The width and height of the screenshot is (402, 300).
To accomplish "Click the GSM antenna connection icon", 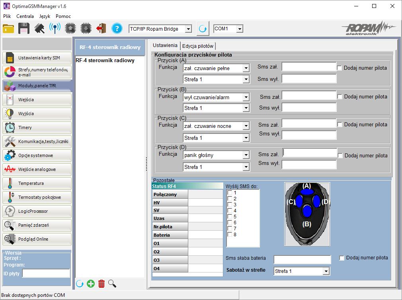I will (55, 28).
